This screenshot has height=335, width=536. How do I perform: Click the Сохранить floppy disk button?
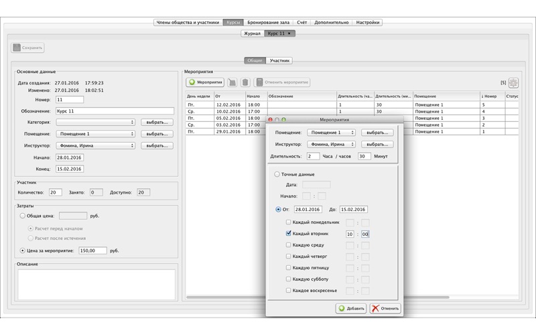[x=27, y=48]
